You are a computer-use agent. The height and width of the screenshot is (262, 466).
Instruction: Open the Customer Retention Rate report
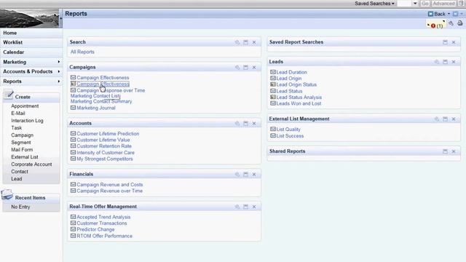(x=104, y=146)
